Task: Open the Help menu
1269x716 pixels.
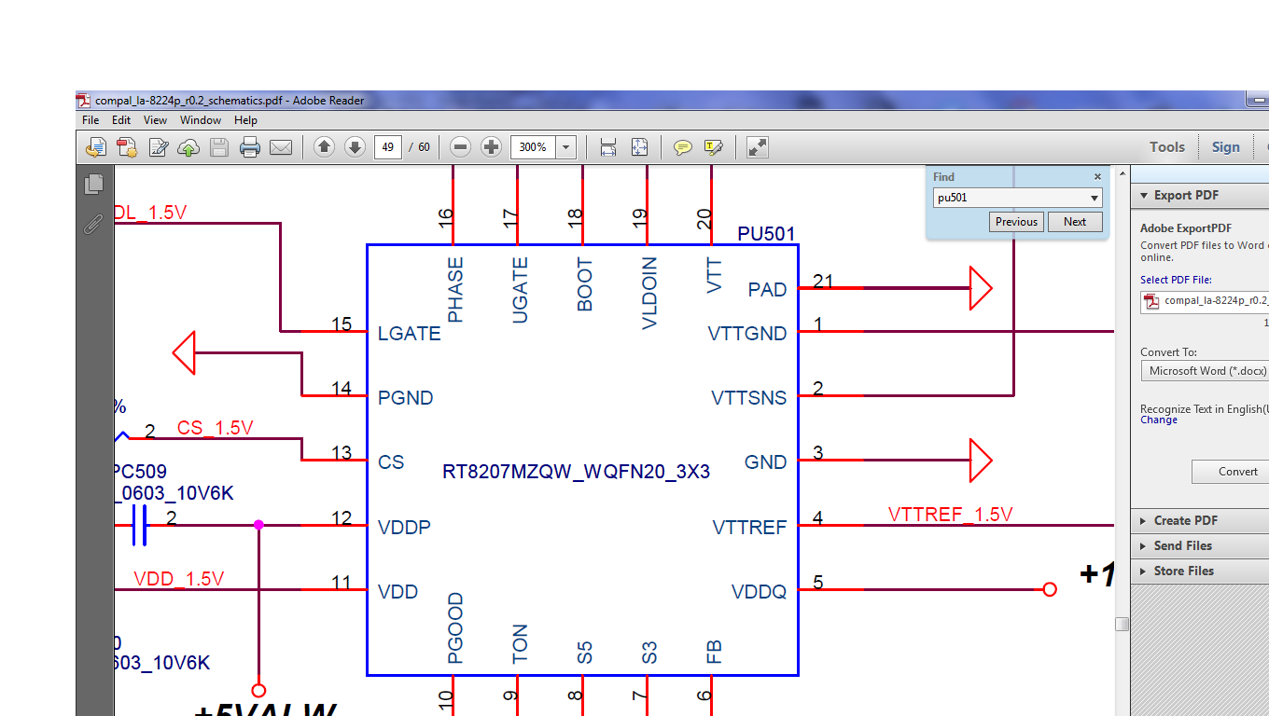Action: [245, 120]
